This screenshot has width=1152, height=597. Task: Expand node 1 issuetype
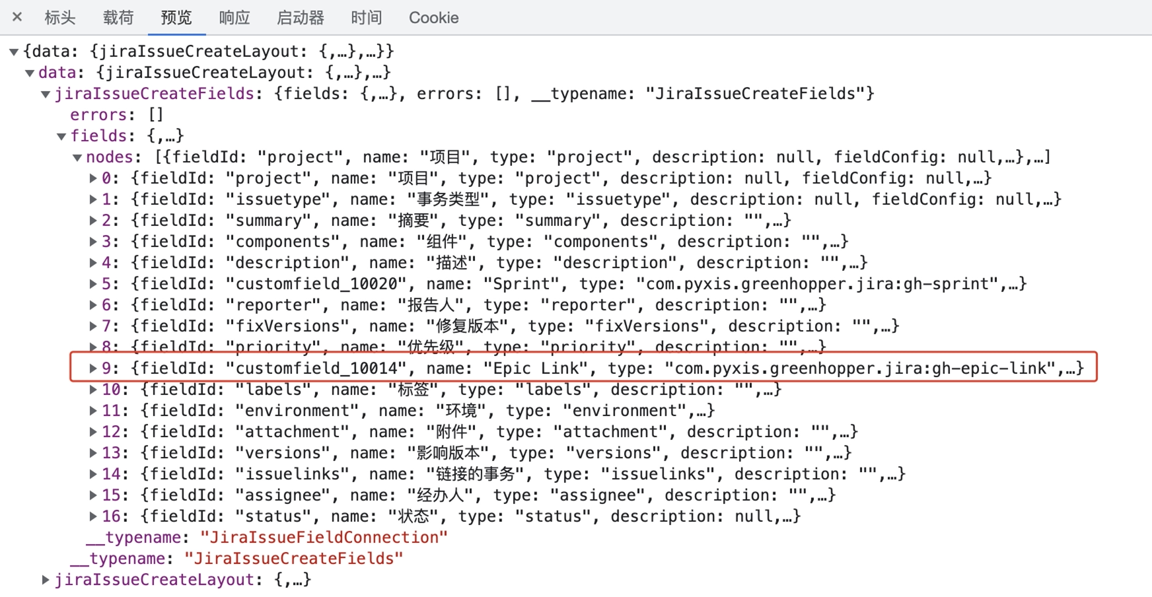pyautogui.click(x=93, y=199)
